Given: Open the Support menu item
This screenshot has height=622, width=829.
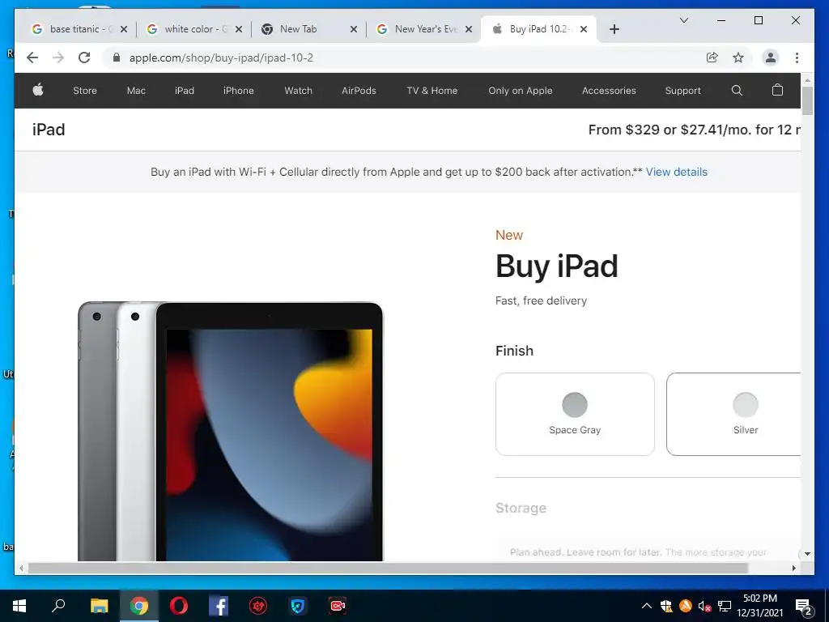Looking at the screenshot, I should (682, 91).
